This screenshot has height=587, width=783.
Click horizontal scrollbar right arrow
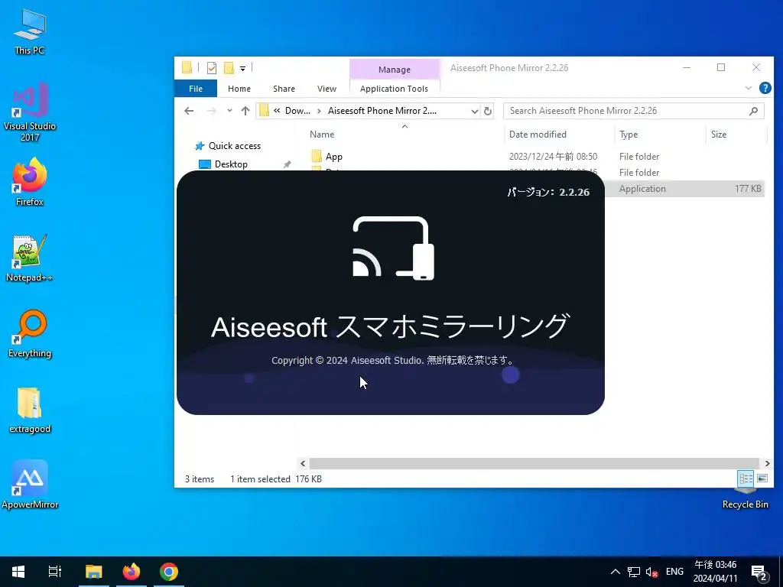[x=768, y=464]
